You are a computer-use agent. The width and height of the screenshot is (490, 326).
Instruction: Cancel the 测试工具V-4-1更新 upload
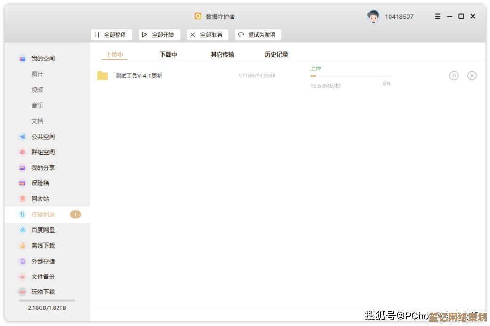472,75
